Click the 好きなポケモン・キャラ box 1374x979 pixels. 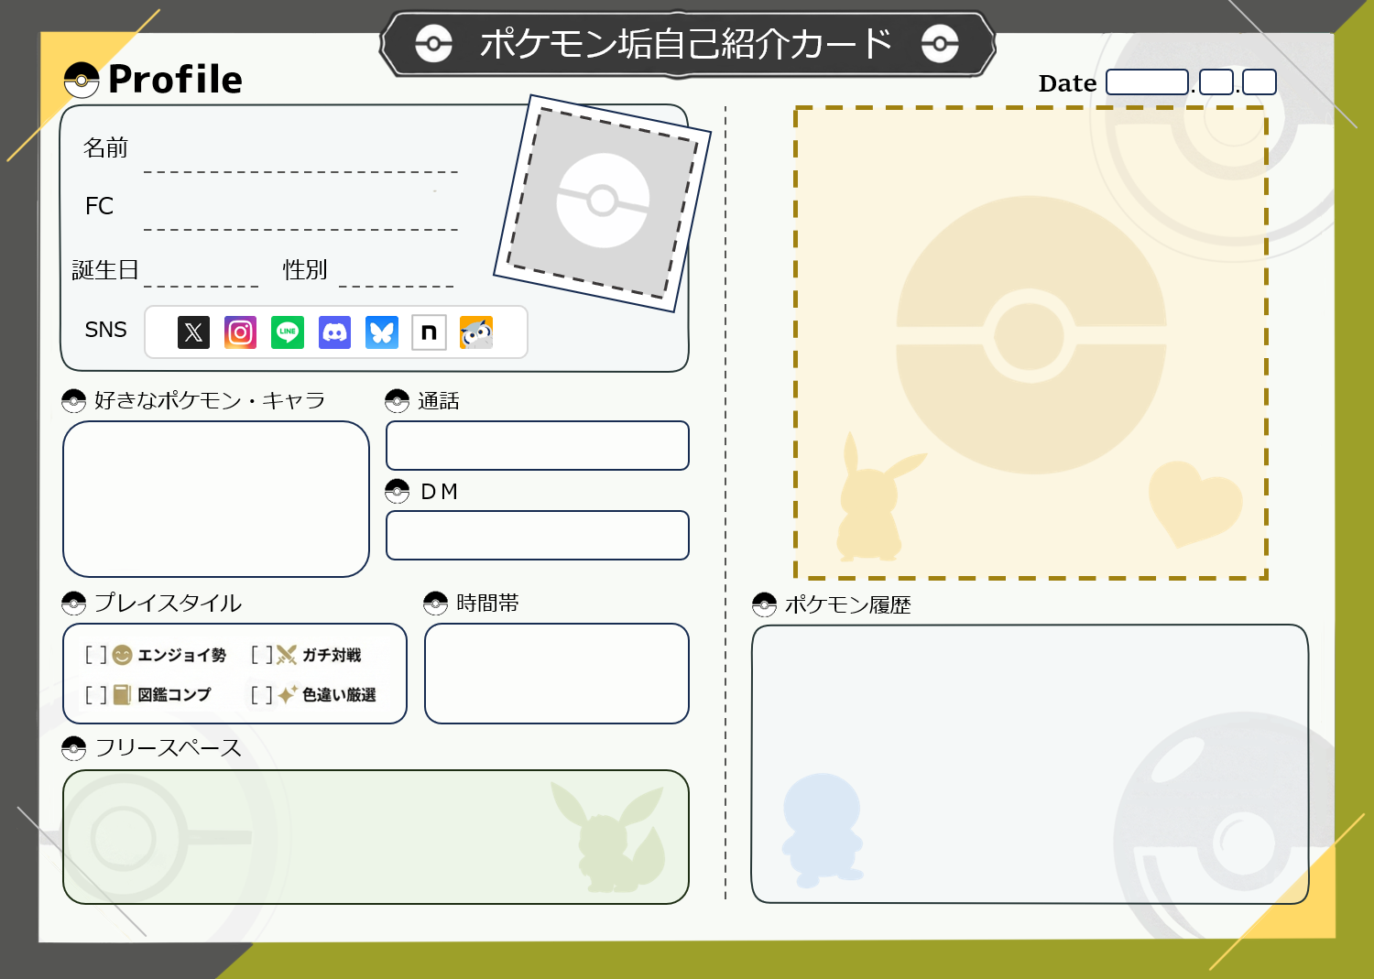click(216, 499)
